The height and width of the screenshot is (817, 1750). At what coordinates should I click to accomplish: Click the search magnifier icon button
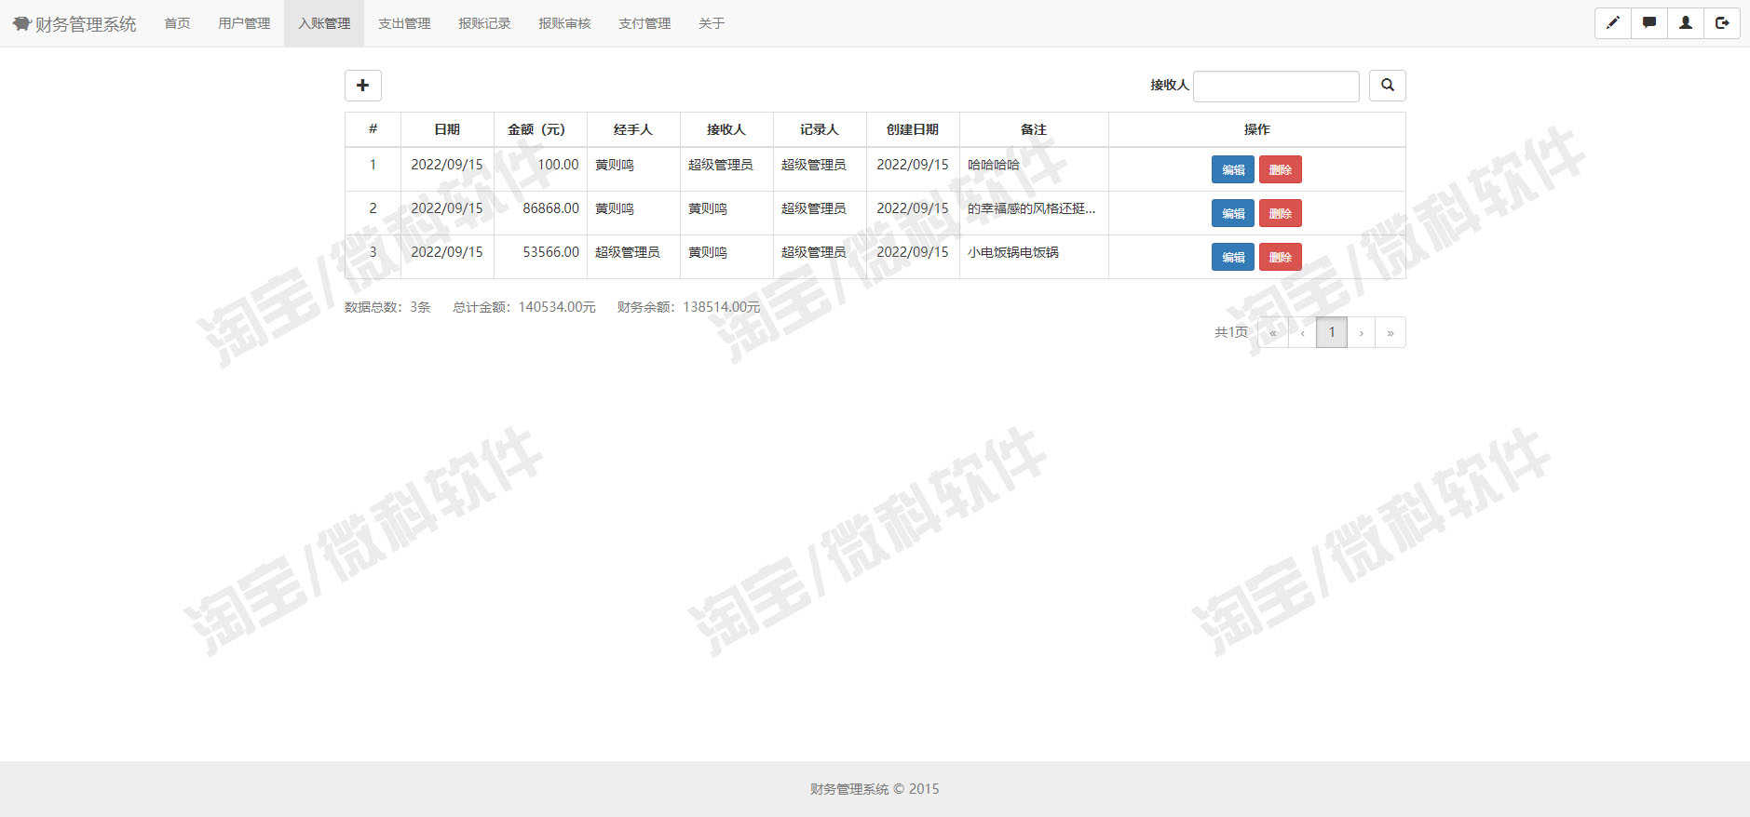point(1387,86)
